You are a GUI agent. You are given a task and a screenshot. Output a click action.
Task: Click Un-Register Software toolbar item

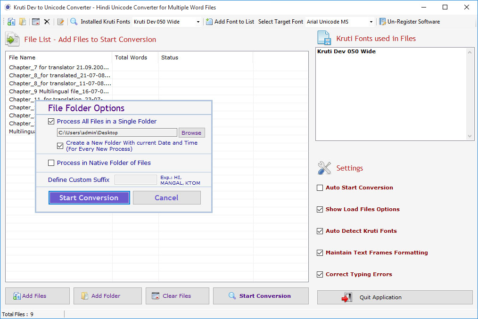click(409, 22)
